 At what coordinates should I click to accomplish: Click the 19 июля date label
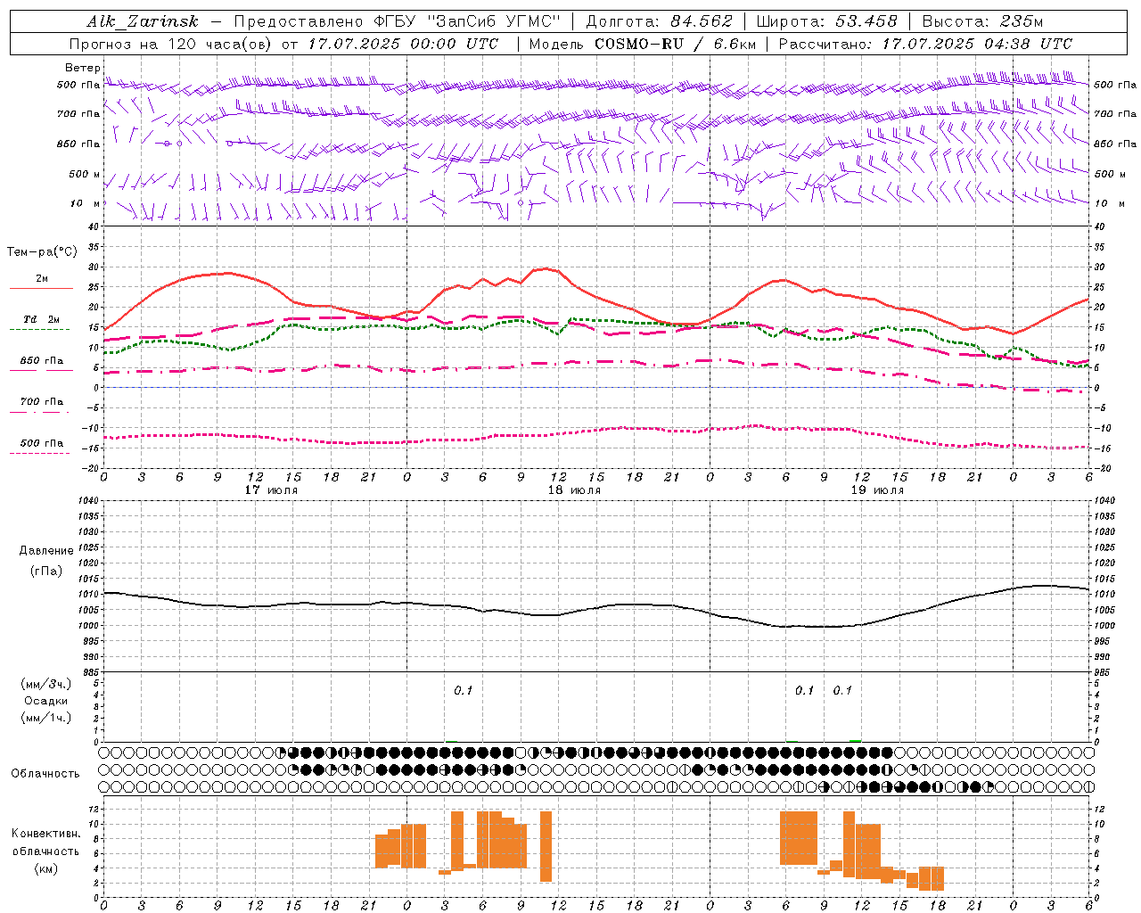(x=877, y=490)
